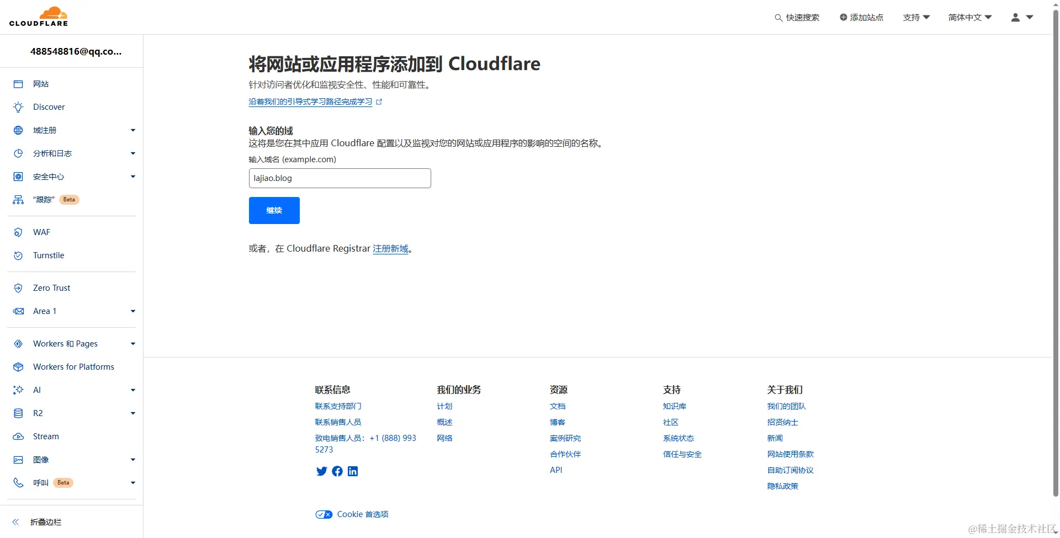The image size is (1060, 538).
Task: Open the LinkedIn footer link
Action: 353,471
